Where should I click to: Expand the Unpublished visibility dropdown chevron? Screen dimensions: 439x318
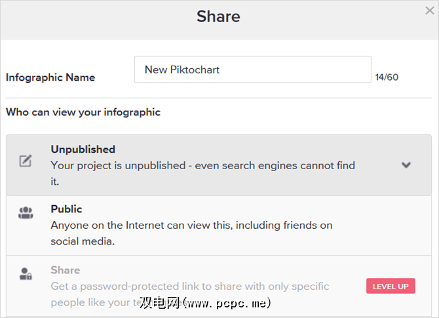[406, 165]
